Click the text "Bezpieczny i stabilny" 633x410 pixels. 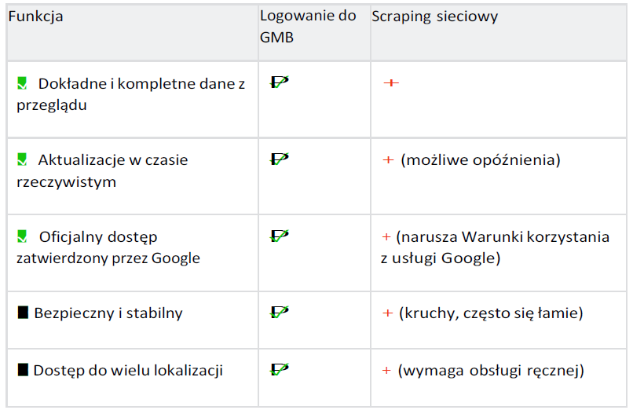tap(108, 313)
